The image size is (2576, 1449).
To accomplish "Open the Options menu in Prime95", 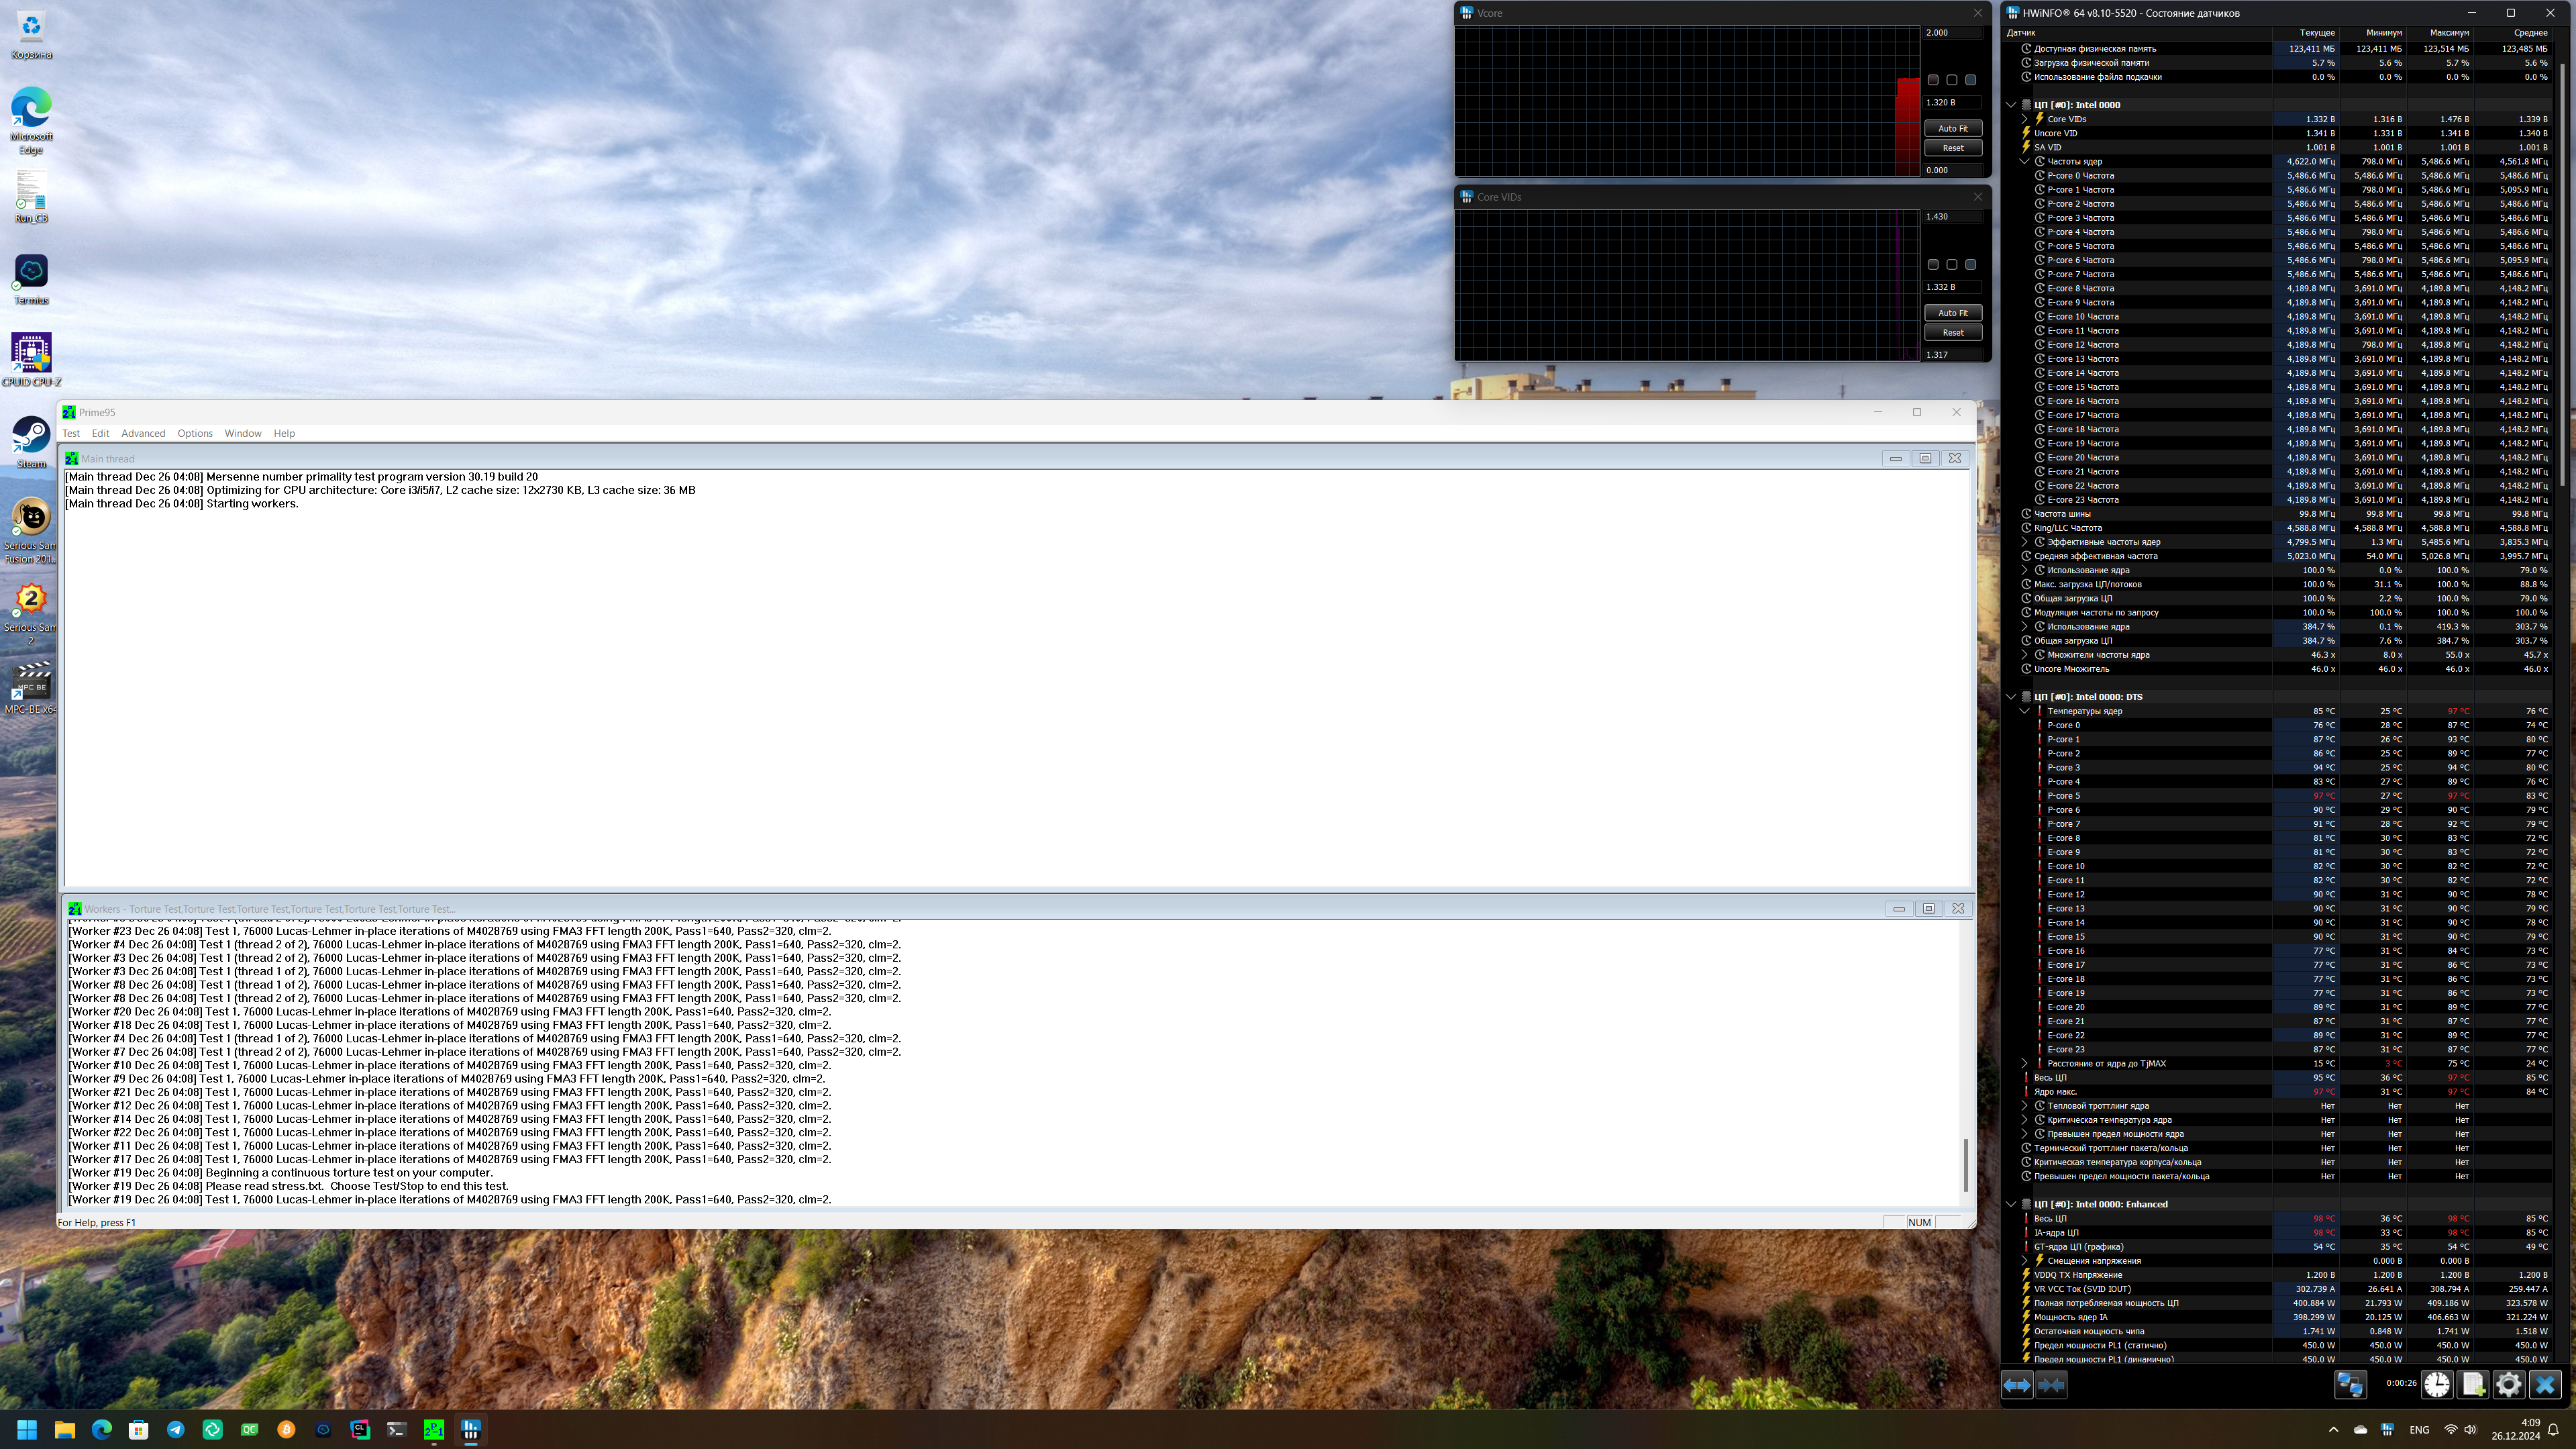I will (x=195, y=433).
